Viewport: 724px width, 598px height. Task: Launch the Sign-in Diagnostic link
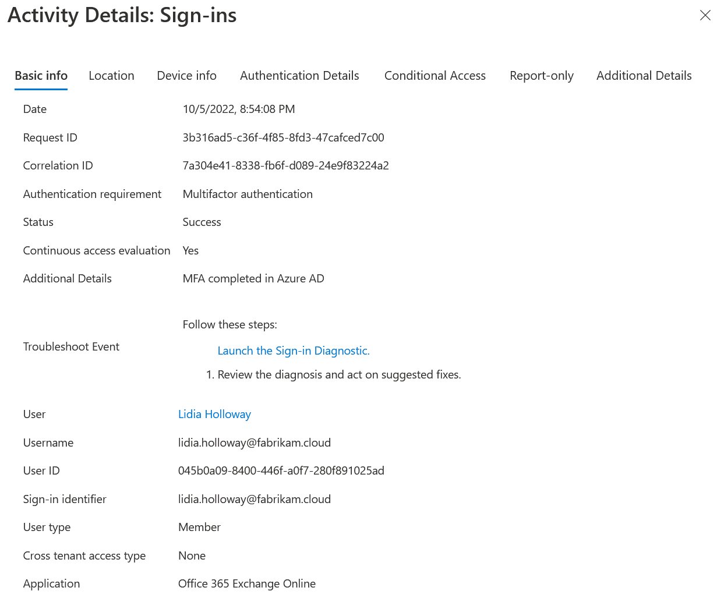pos(294,351)
